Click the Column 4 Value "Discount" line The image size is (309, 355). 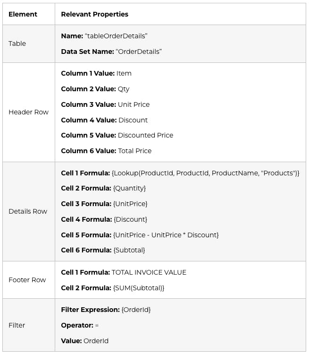point(104,120)
